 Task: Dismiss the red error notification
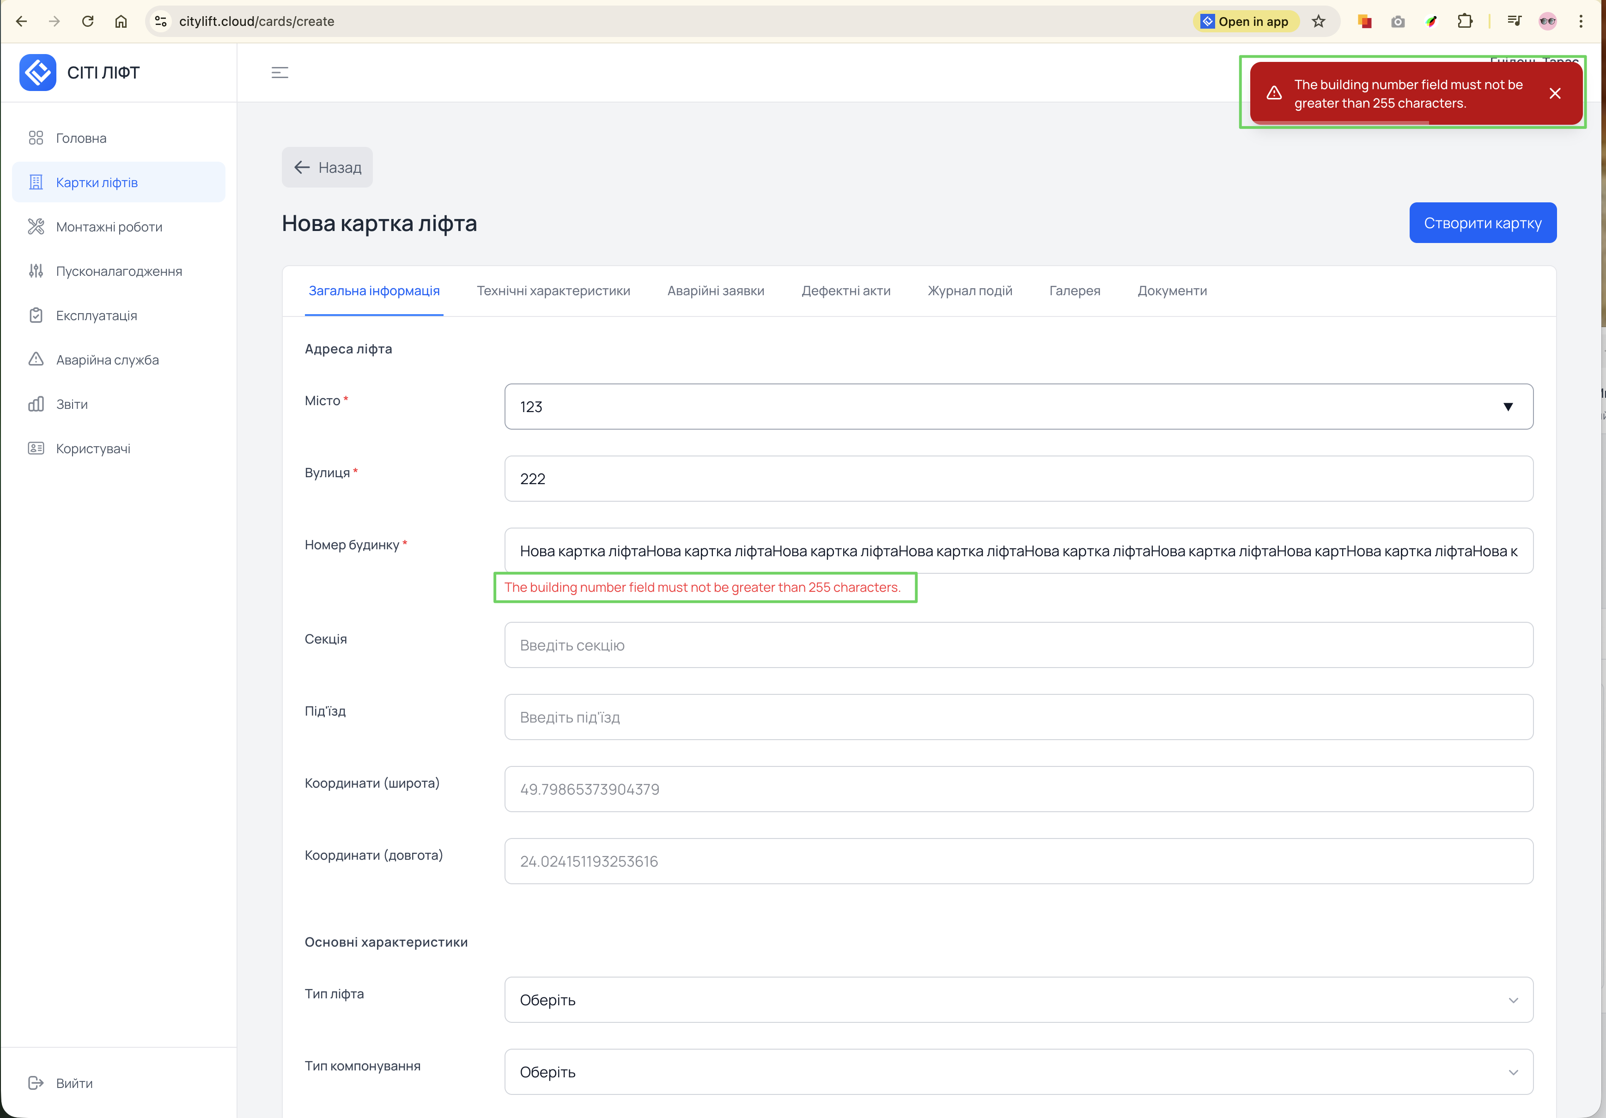1555,94
